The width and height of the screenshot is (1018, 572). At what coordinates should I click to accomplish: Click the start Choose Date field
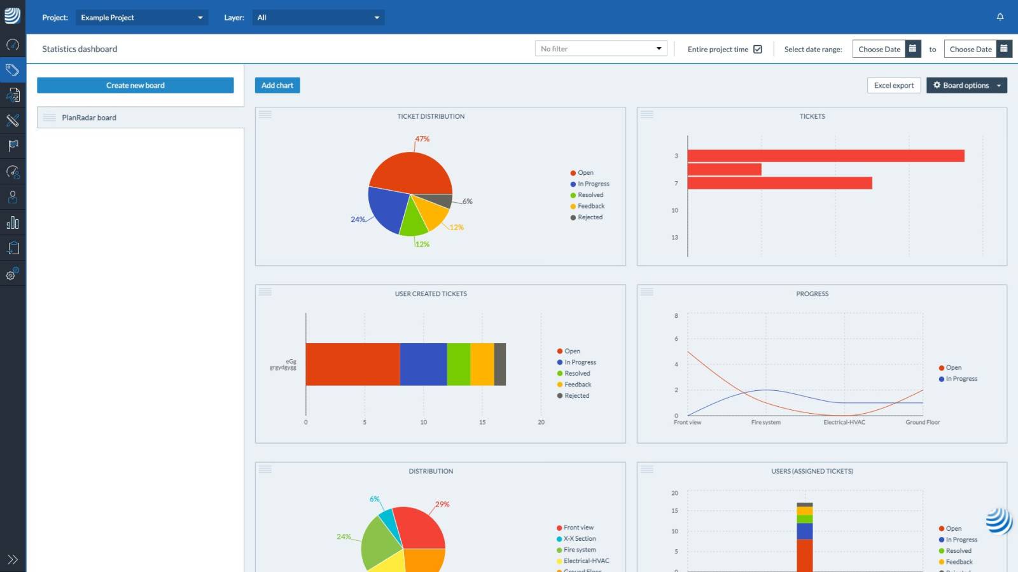(x=879, y=49)
